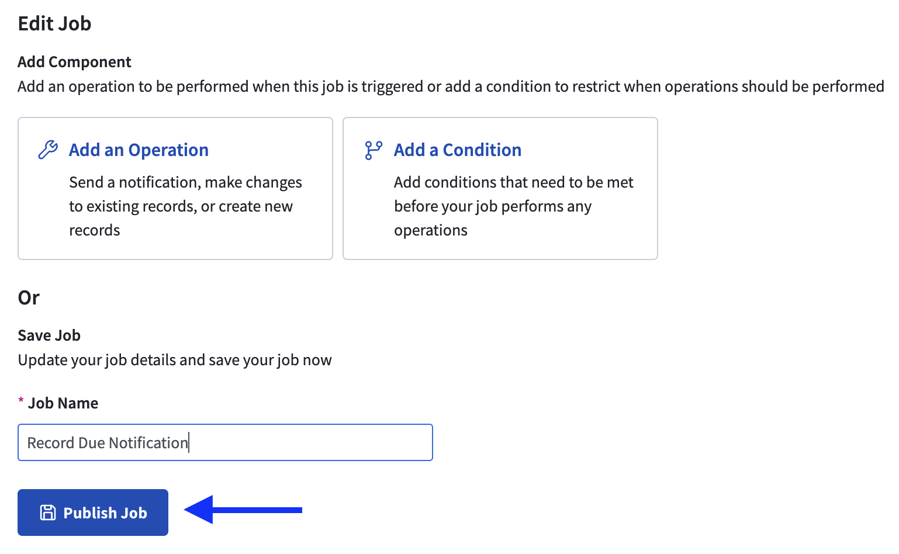Select the 'Send a notification' description text
Screen dimensions: 899x554
[185, 182]
